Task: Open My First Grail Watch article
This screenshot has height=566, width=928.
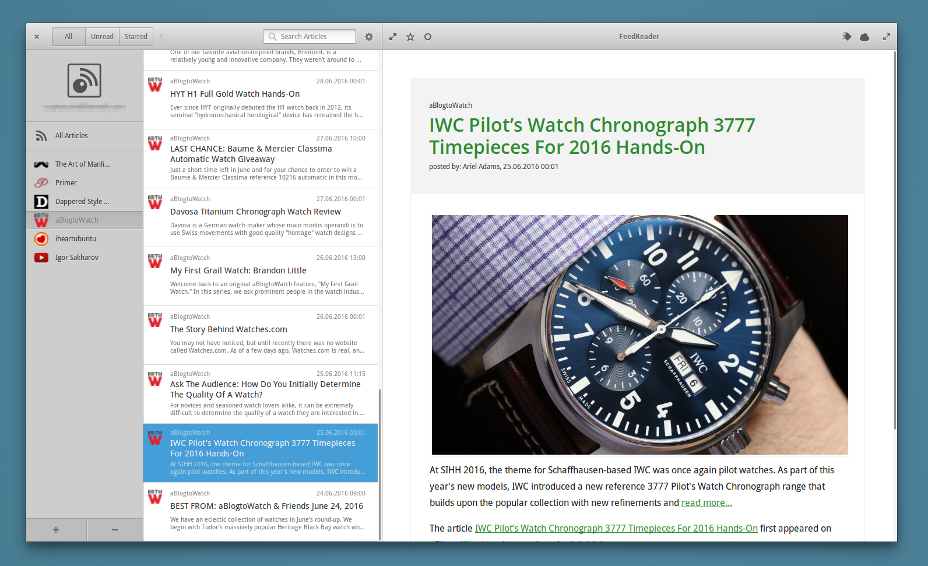Action: pos(261,276)
